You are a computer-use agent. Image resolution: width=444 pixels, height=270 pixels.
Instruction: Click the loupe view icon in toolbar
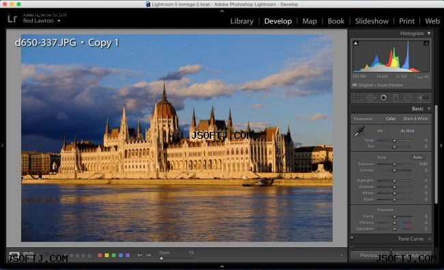click(14, 255)
